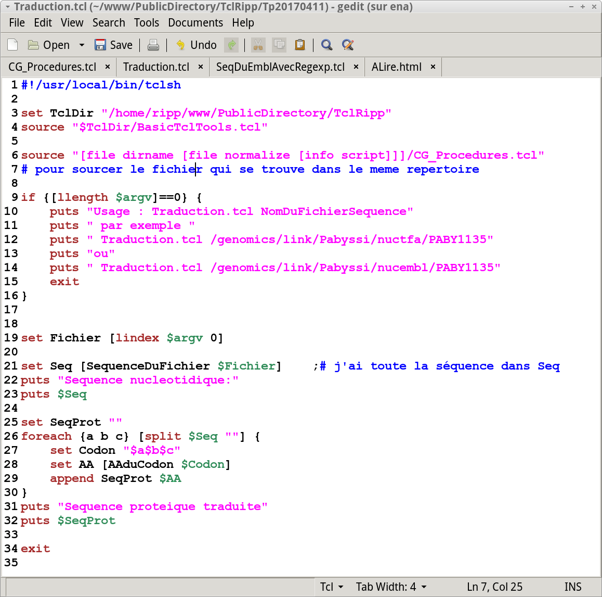Image resolution: width=602 pixels, height=597 pixels.
Task: Click 'append SeqProt' on line 29
Action: click(x=101, y=478)
